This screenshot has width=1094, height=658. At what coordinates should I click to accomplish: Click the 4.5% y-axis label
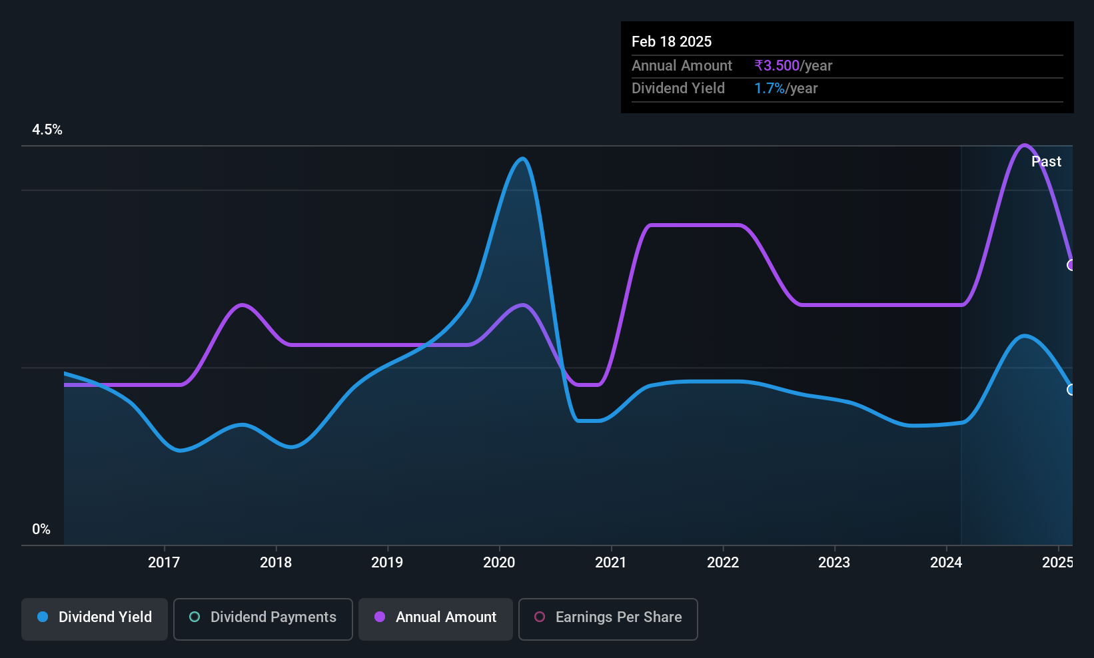(x=47, y=130)
